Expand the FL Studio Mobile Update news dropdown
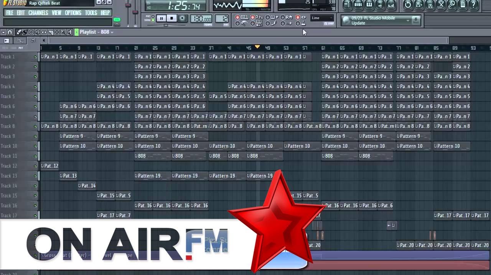491x275 pixels. [408, 20]
